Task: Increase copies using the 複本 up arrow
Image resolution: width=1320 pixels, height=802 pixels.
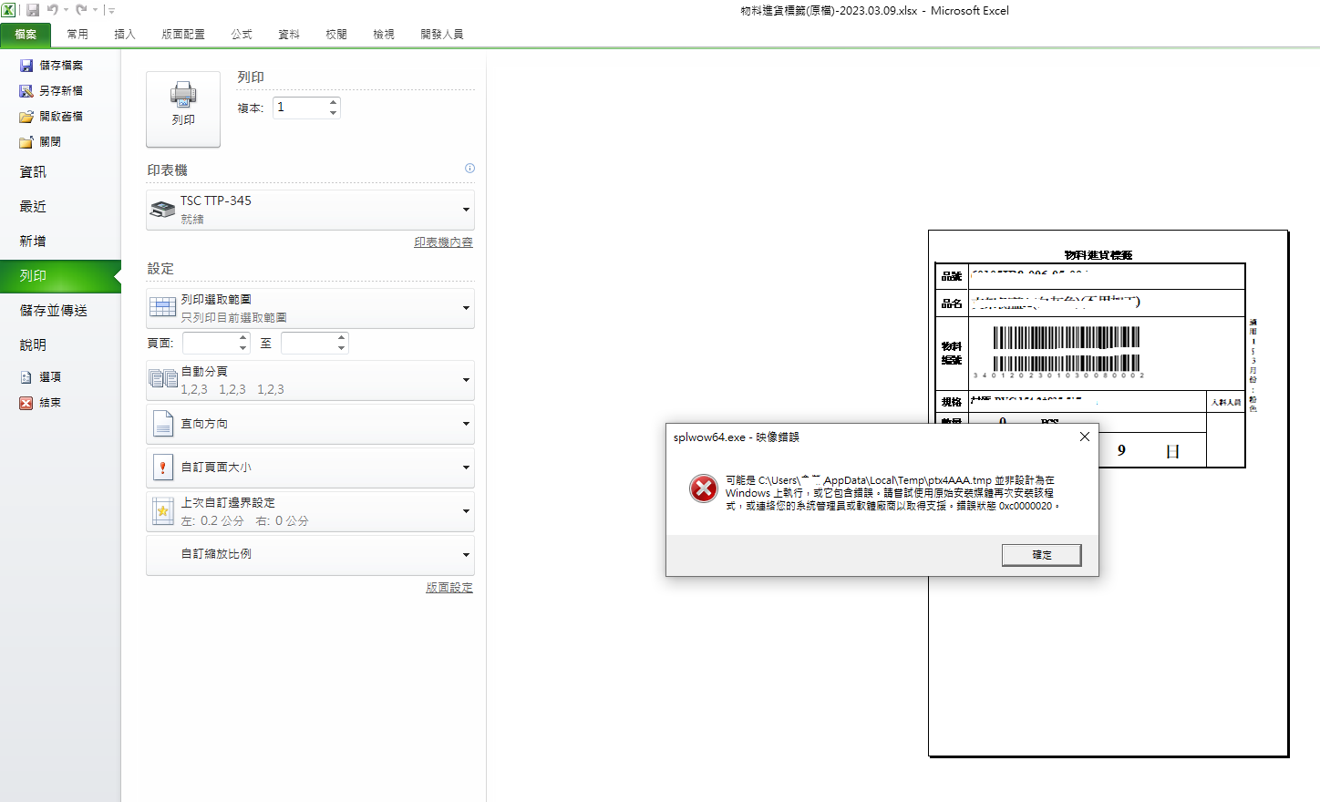Action: tap(332, 102)
